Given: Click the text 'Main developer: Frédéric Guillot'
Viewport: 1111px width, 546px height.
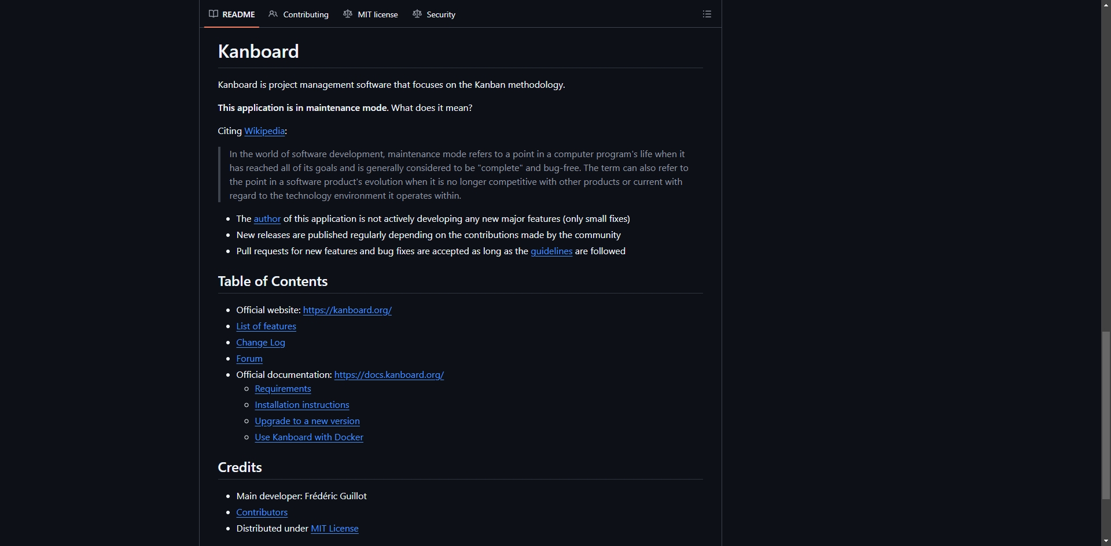Looking at the screenshot, I should click(x=301, y=496).
